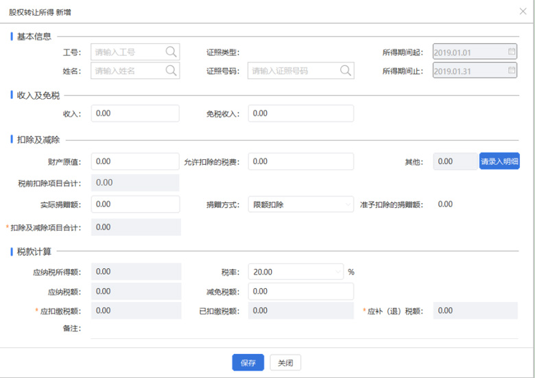Focus the 实际捐赠额 input field
535x378 pixels.
click(134, 204)
